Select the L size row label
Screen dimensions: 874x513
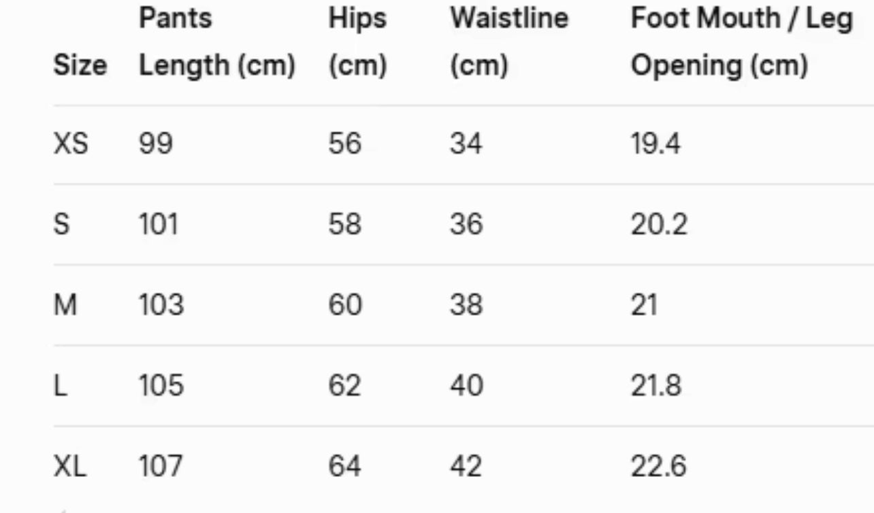coord(61,386)
